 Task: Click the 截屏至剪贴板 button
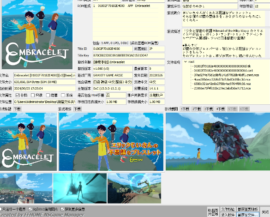coord(248,209)
